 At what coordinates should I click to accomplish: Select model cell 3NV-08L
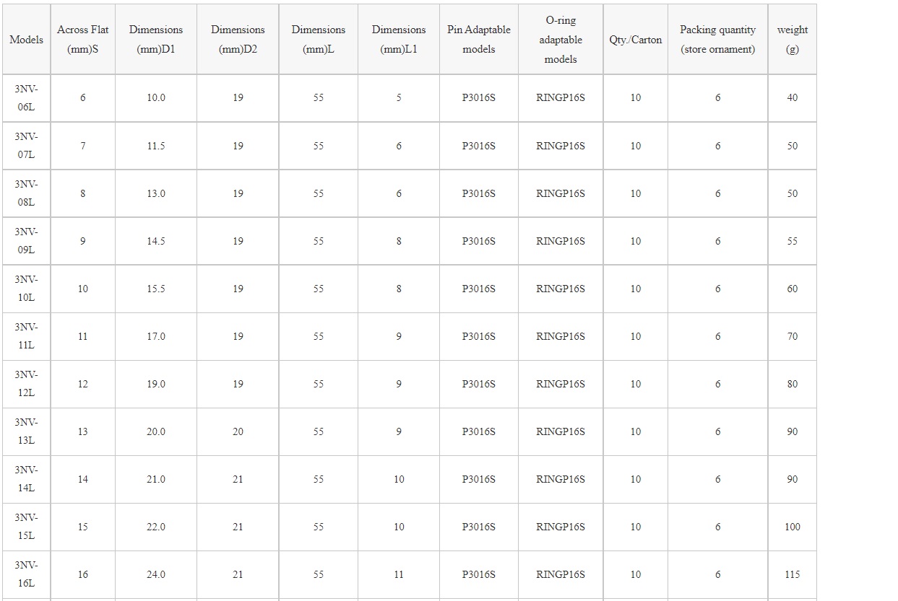pyautogui.click(x=26, y=193)
